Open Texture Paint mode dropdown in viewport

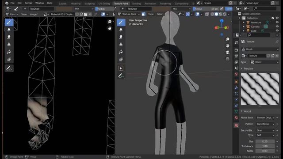[129, 14]
